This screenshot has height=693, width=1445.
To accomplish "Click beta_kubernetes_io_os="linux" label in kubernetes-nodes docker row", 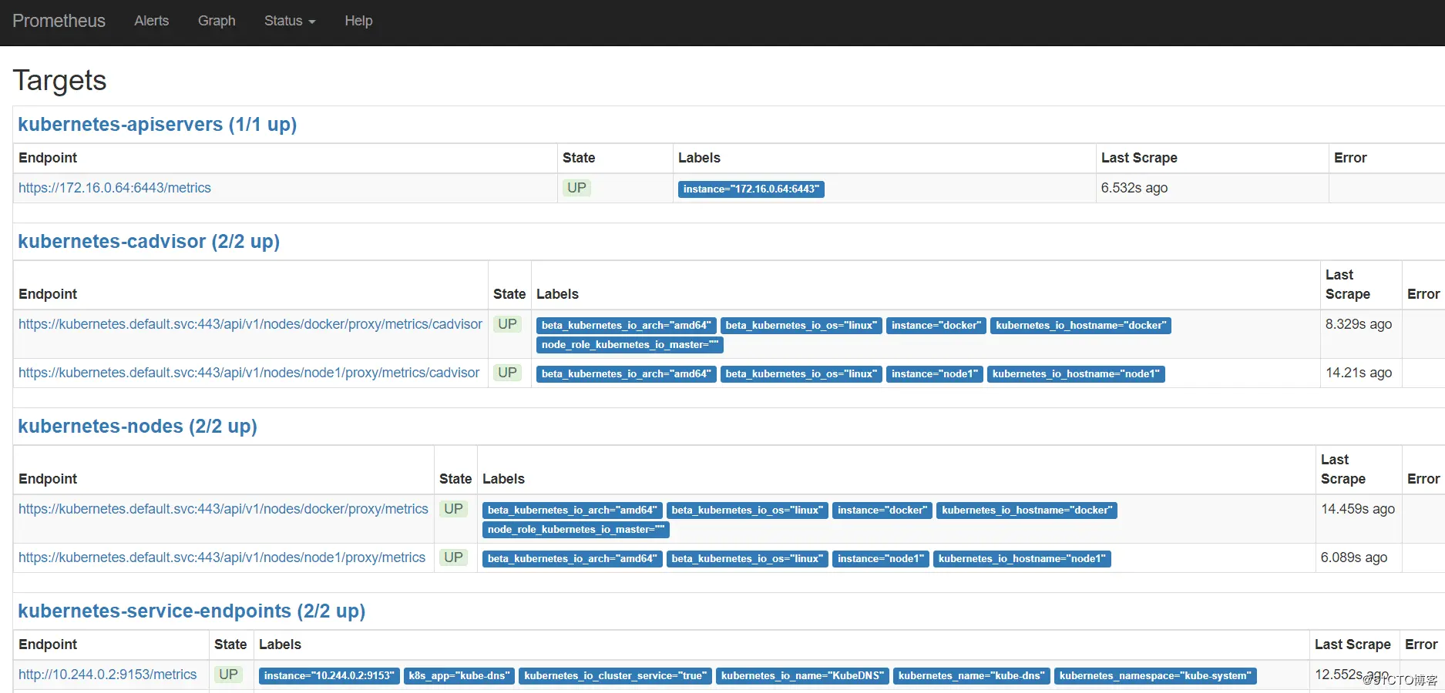I will click(748, 511).
